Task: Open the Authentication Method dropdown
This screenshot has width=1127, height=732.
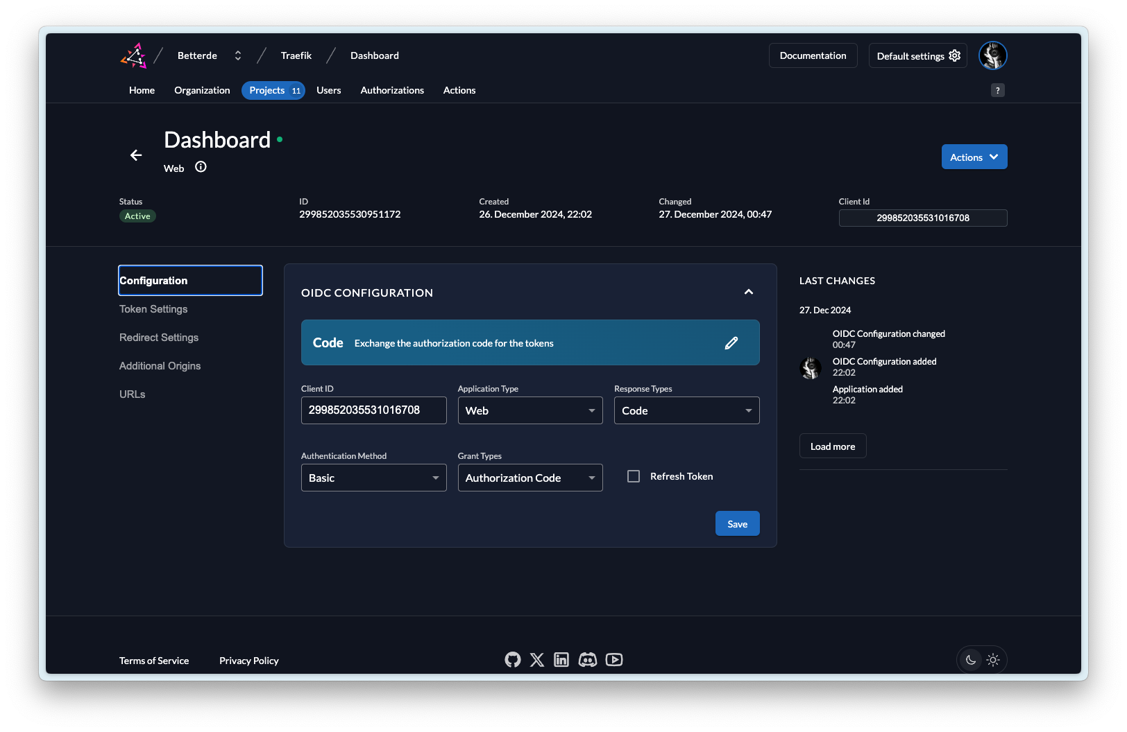Action: (374, 478)
